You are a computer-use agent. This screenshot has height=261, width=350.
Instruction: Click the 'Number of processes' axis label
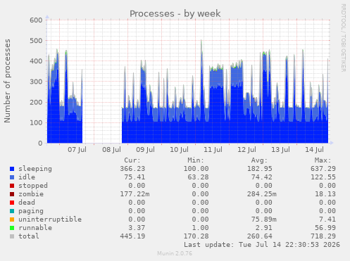click(7, 81)
